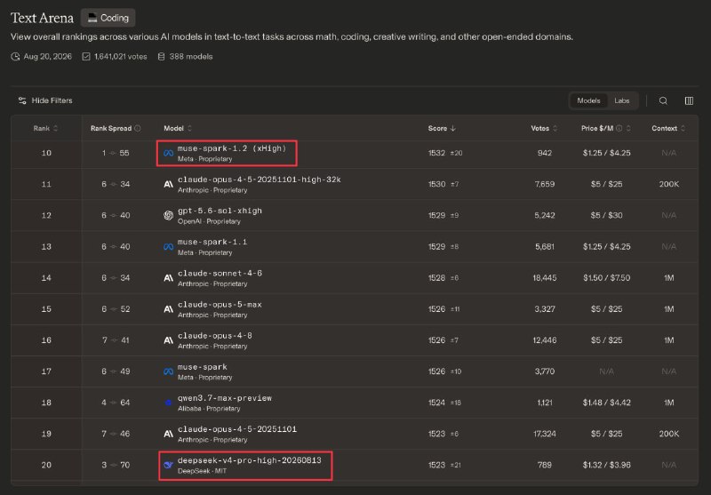Select deepseek-v4-pro-high-20260813 model name
The image size is (711, 495).
[x=250, y=460]
